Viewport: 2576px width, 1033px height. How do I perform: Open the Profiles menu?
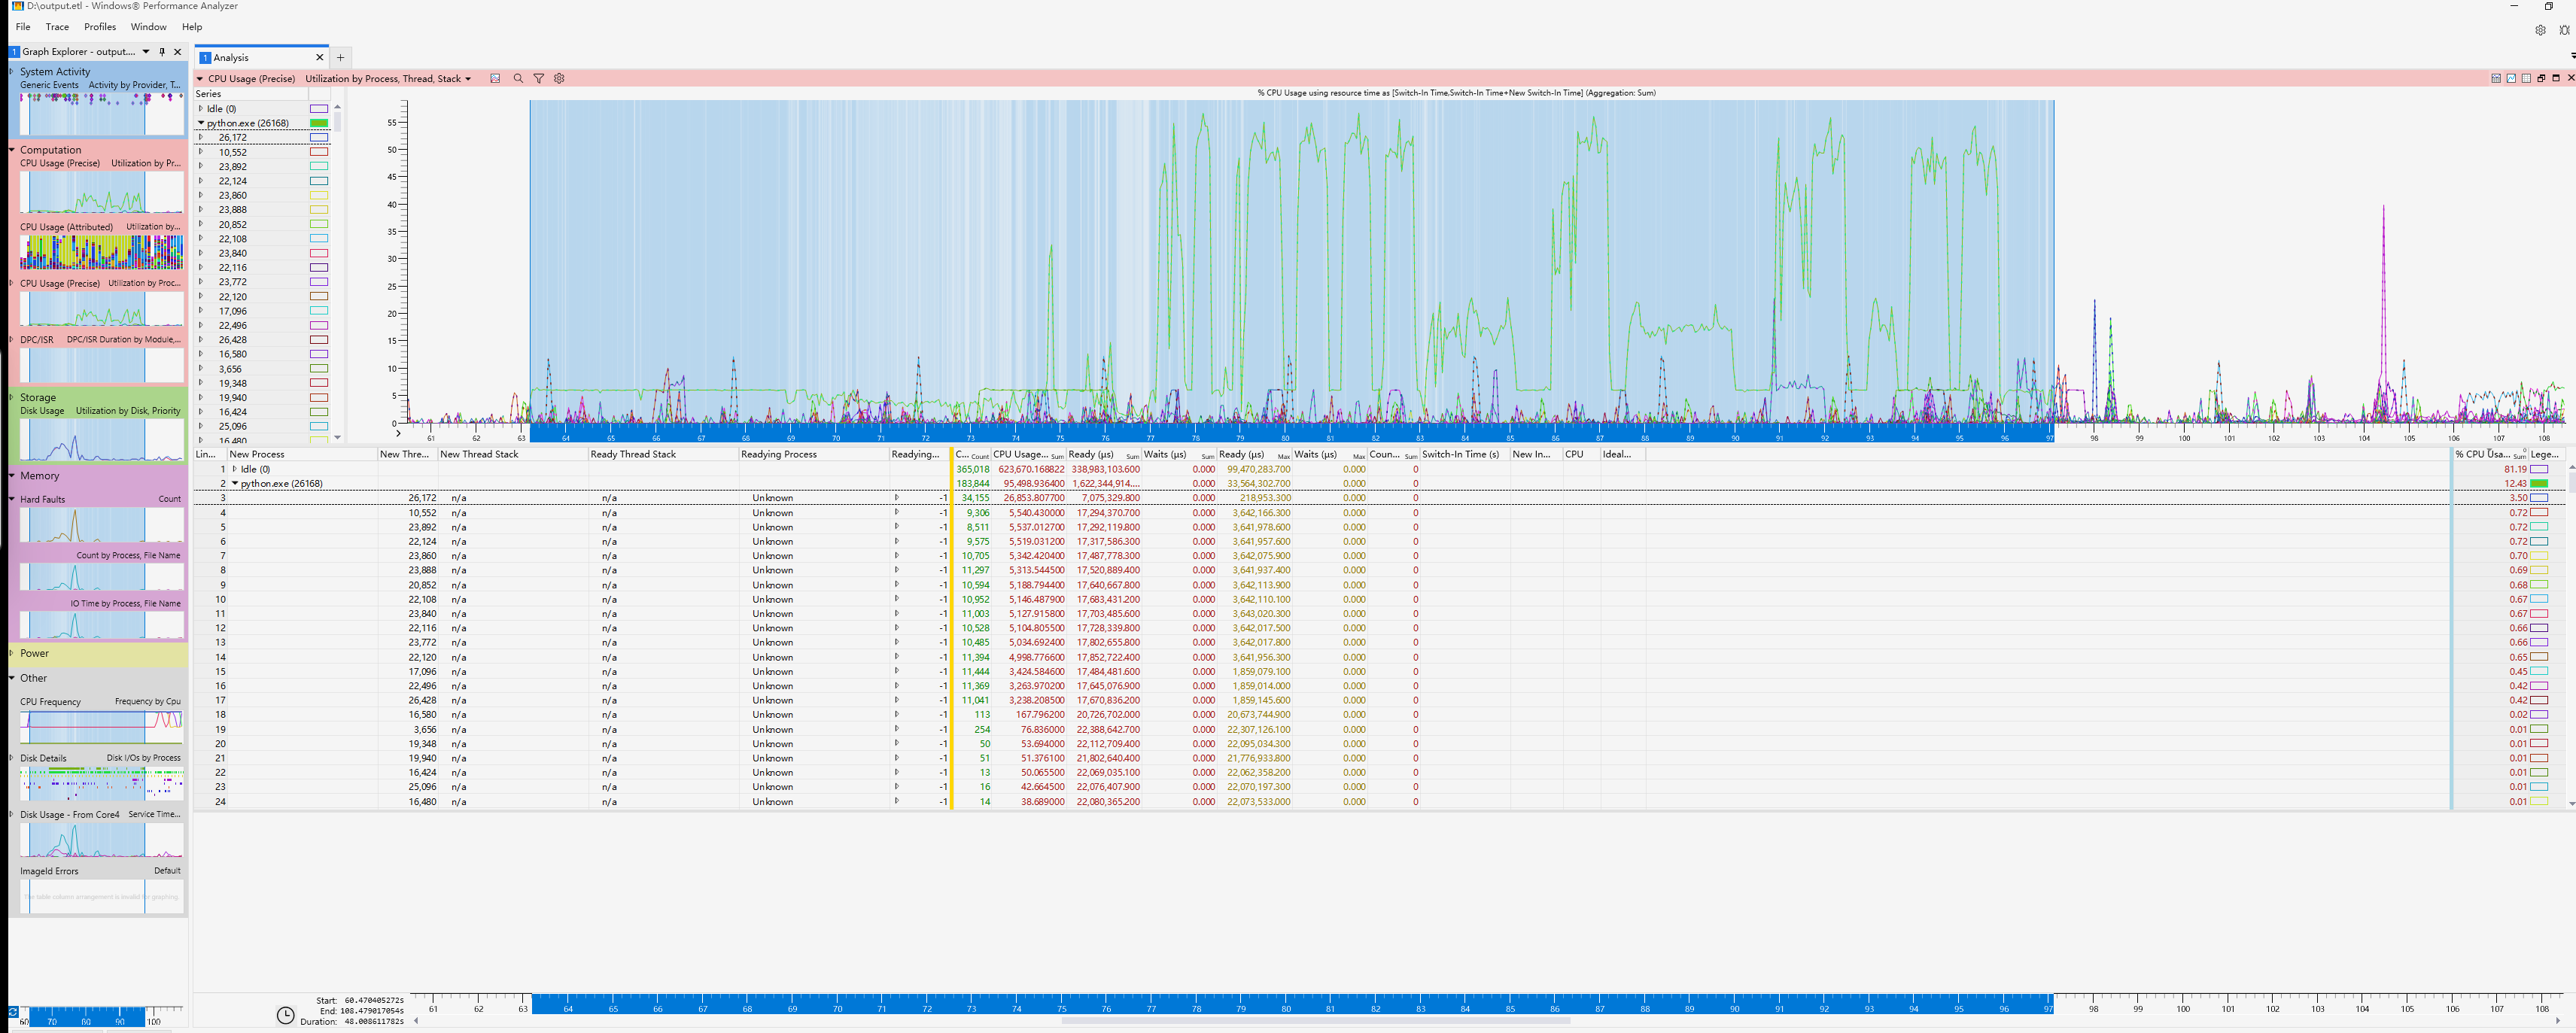pos(100,27)
